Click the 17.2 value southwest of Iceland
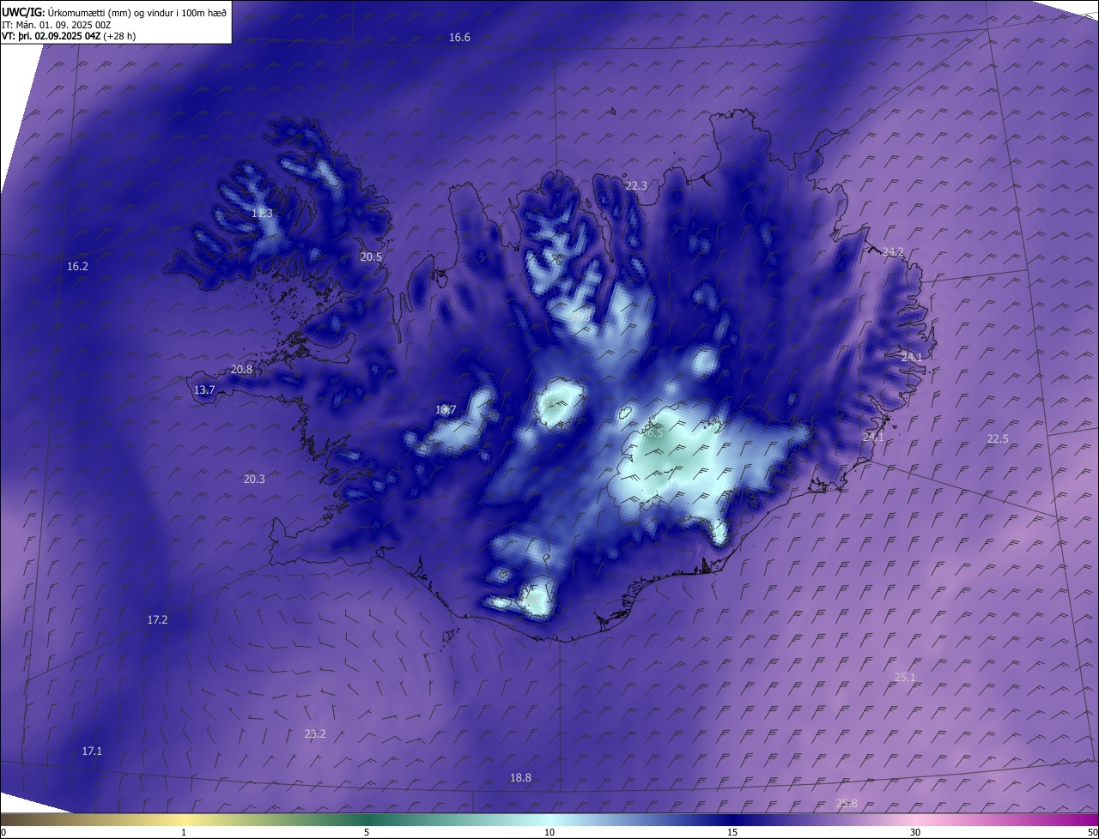The height and width of the screenshot is (839, 1099). 157,619
